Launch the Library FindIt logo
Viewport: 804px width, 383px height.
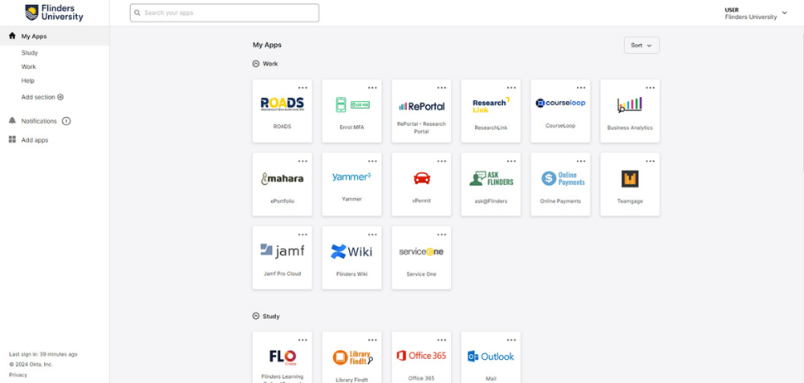point(353,357)
